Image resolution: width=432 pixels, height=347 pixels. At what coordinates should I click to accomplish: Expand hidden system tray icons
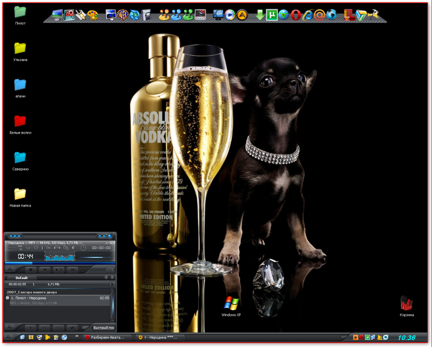point(343,337)
